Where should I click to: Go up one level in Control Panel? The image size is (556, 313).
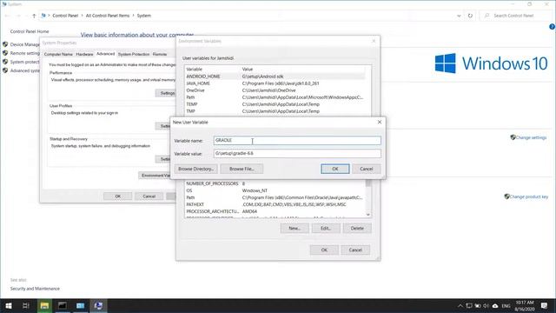(34, 16)
